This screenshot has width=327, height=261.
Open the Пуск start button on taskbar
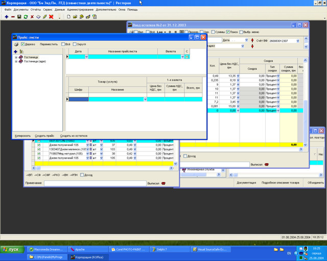11,249
